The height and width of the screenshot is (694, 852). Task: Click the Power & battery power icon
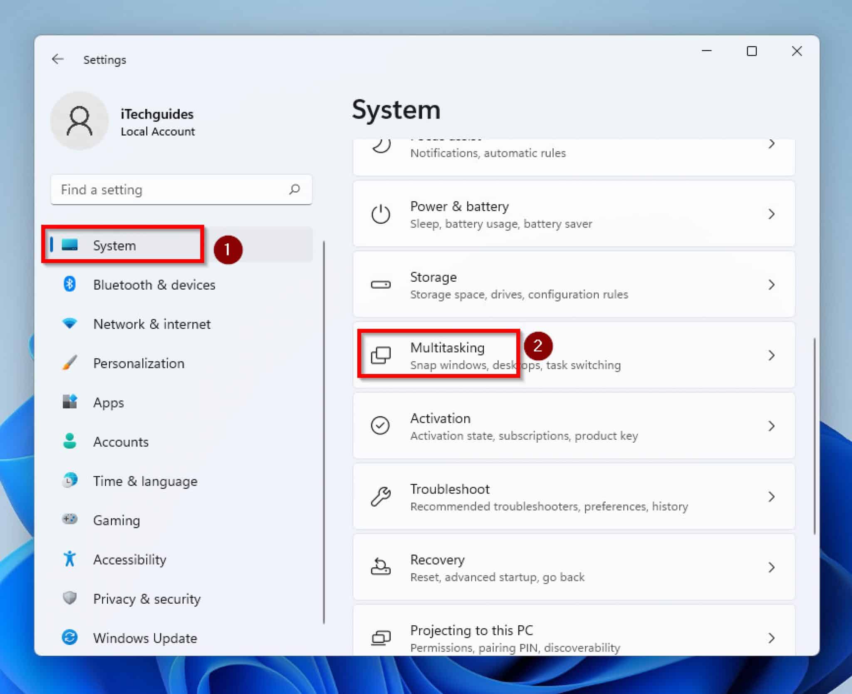coord(380,214)
